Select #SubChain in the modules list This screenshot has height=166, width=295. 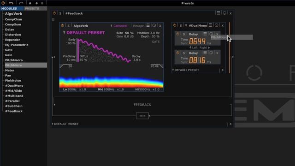(x=13, y=106)
